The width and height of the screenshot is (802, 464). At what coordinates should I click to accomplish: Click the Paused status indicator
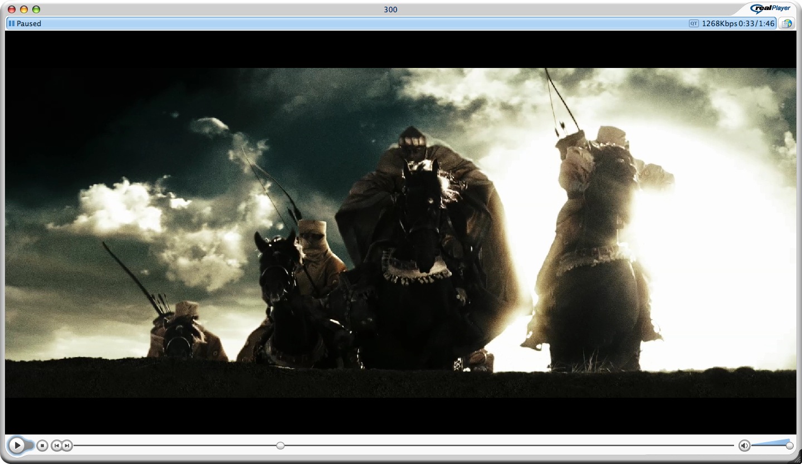[x=25, y=23]
